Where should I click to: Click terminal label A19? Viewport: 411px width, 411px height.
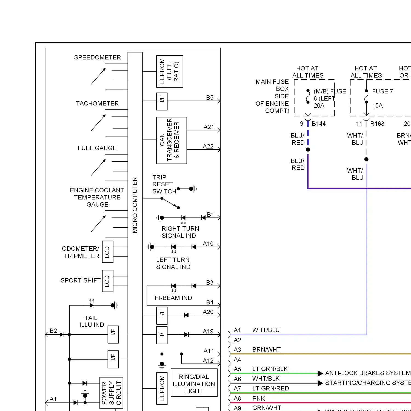tap(208, 331)
